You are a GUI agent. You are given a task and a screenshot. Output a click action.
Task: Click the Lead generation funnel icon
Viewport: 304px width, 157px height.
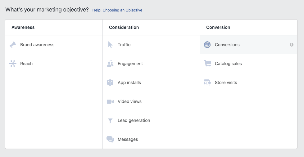pos(110,120)
